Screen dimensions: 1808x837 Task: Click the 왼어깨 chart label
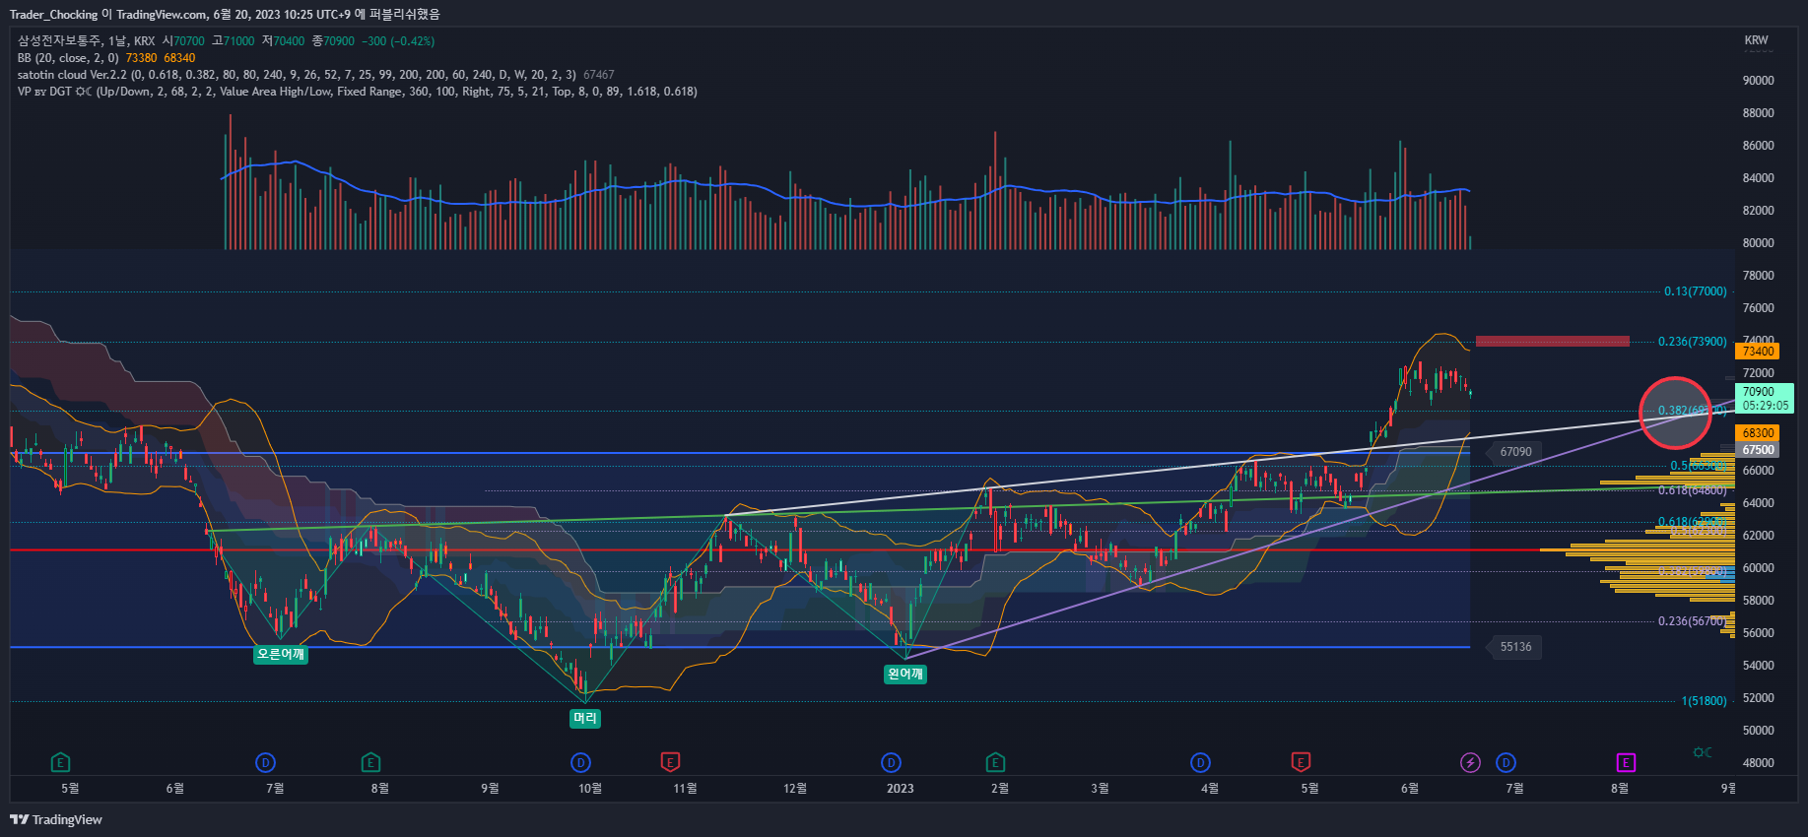coord(904,674)
